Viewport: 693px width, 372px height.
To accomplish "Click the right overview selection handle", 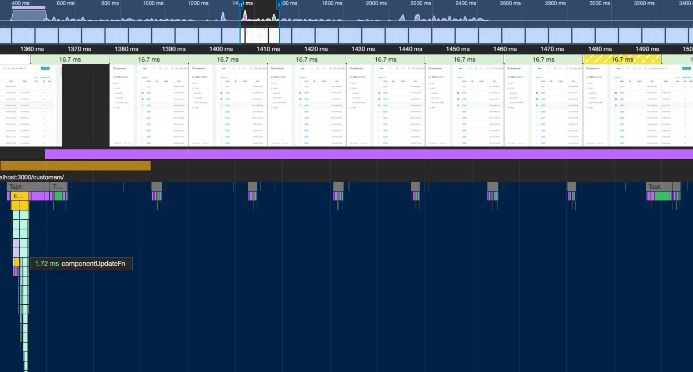I will tap(279, 5).
